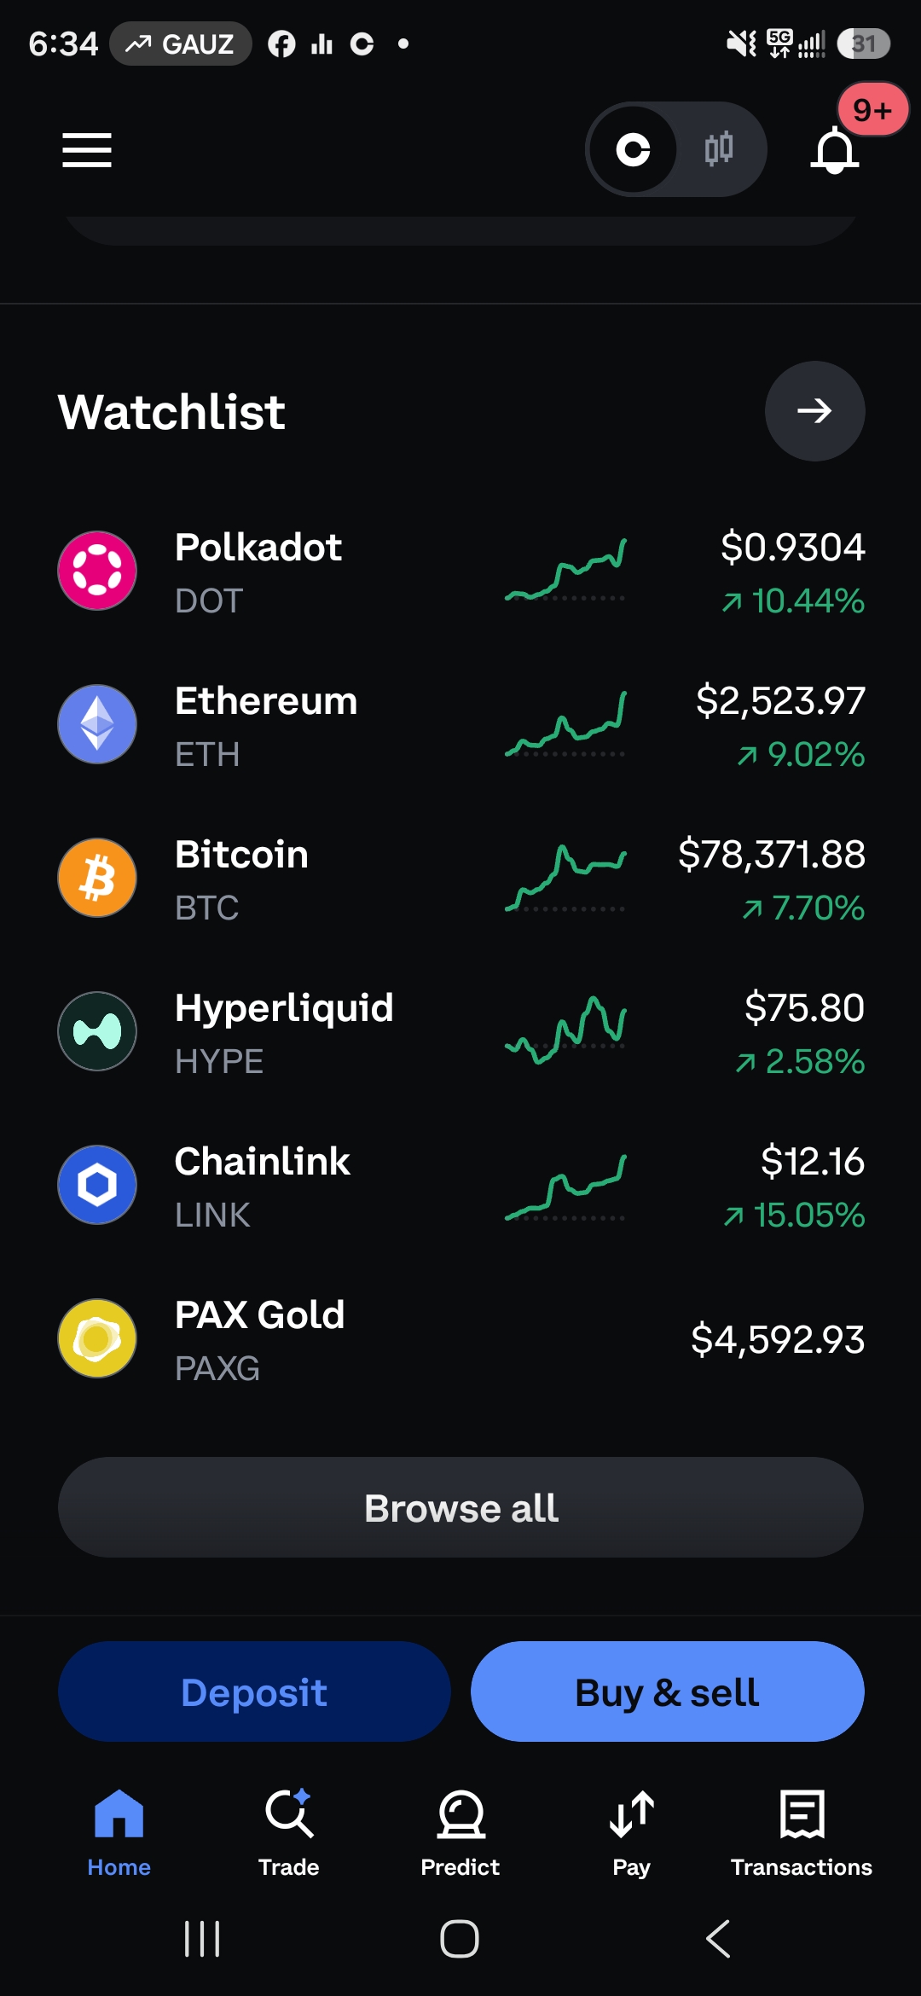Image resolution: width=921 pixels, height=1996 pixels.
Task: Click the Deposit button
Action: pos(254,1691)
